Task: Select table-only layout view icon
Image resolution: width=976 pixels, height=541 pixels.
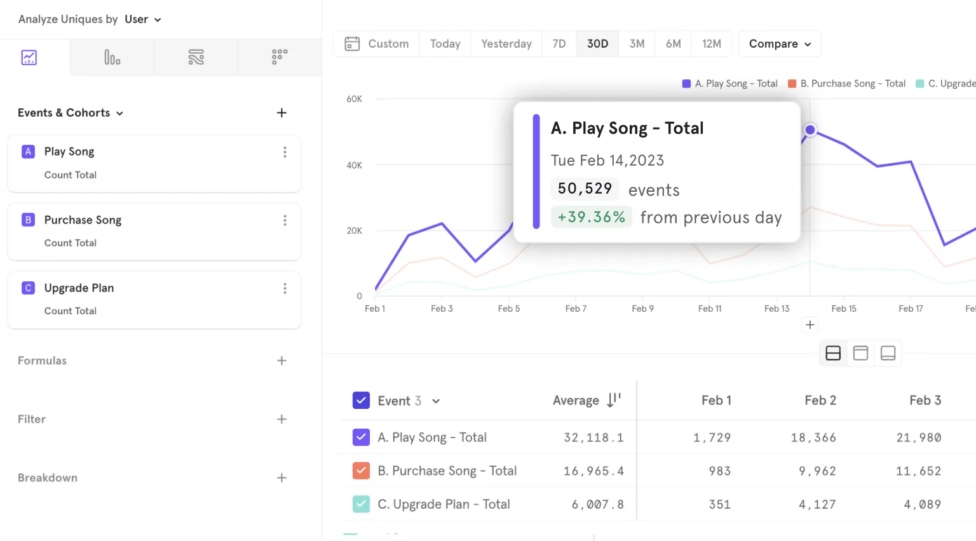Action: 888,353
